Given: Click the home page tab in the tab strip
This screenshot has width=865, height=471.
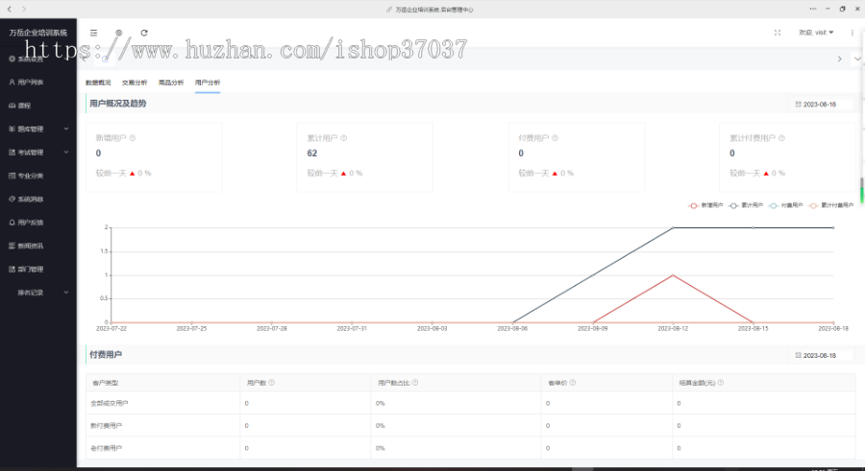Looking at the screenshot, I should (106, 59).
